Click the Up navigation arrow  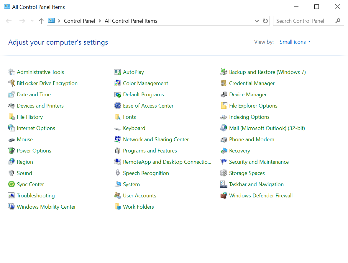pyautogui.click(x=41, y=21)
